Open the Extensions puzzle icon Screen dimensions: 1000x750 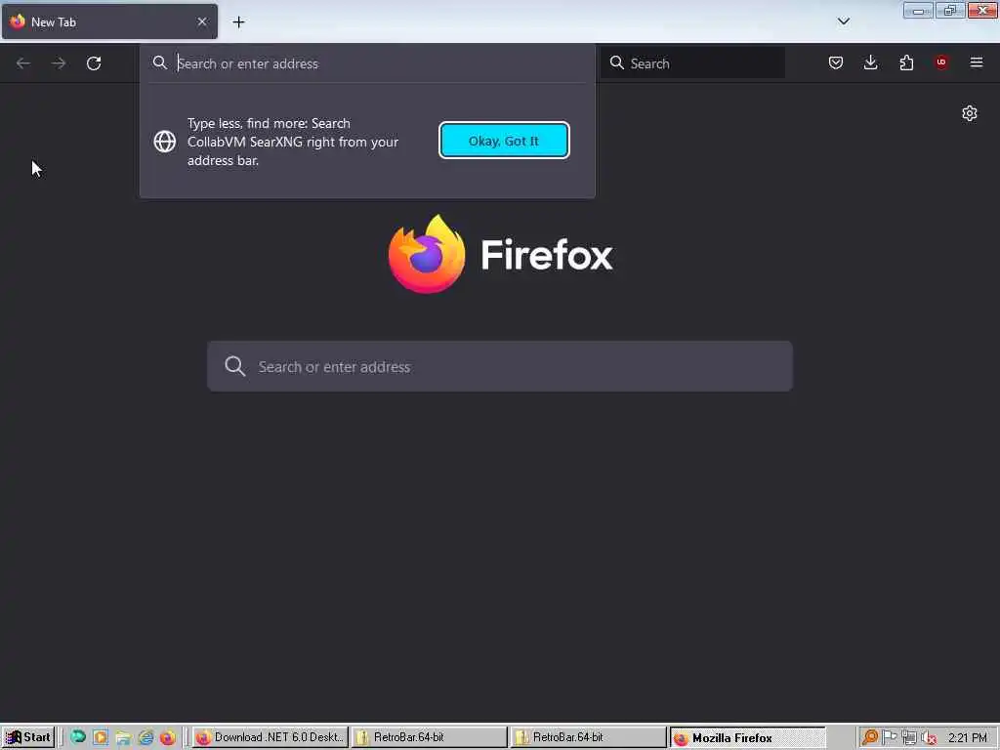tap(906, 62)
